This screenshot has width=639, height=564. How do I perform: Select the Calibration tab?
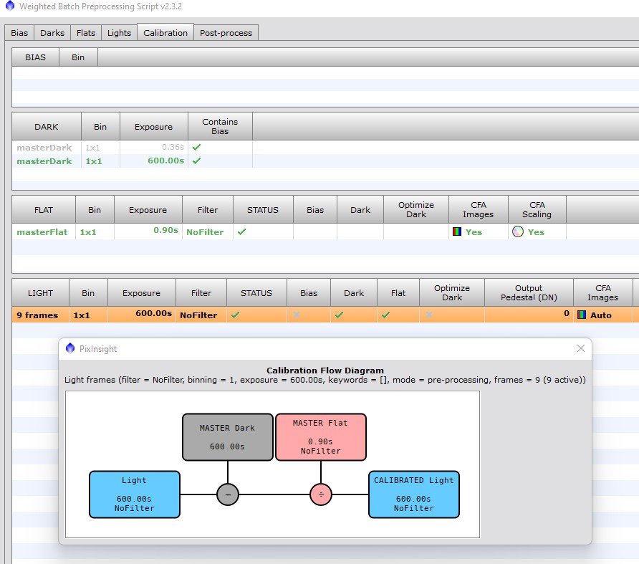[x=165, y=32]
